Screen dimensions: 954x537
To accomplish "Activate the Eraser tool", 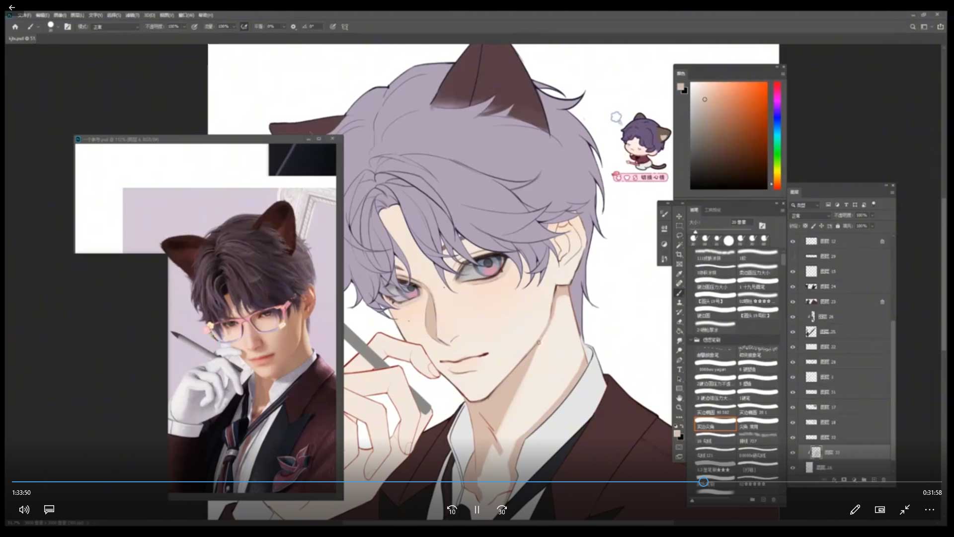I will click(x=679, y=322).
